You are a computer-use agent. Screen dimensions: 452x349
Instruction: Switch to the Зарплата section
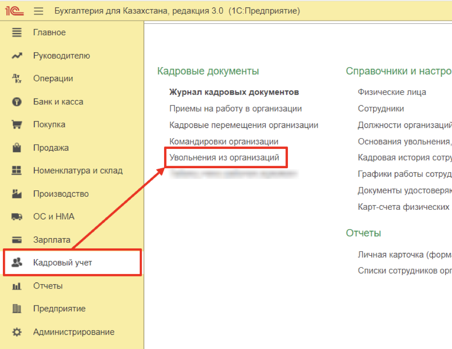[52, 240]
